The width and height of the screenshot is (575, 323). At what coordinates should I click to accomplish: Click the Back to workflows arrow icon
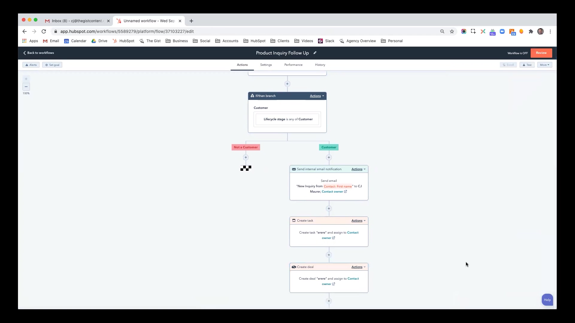click(25, 52)
